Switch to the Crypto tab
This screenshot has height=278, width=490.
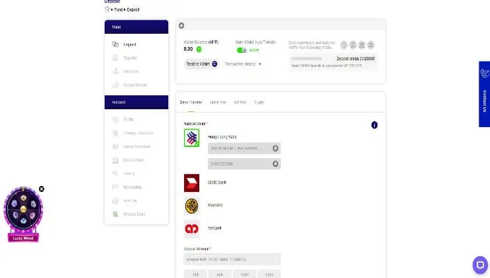click(x=259, y=102)
